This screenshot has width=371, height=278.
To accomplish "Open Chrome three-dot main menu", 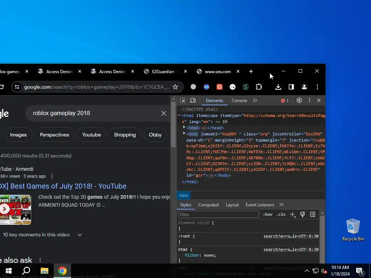I will 317,87.
